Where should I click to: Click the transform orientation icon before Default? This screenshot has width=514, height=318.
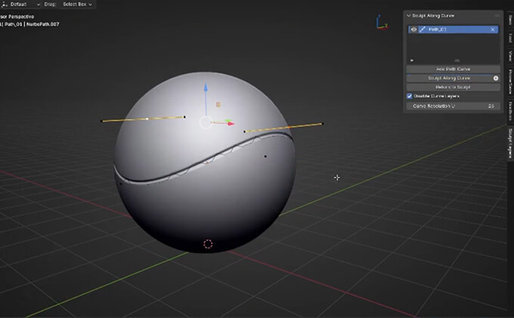click(4, 4)
